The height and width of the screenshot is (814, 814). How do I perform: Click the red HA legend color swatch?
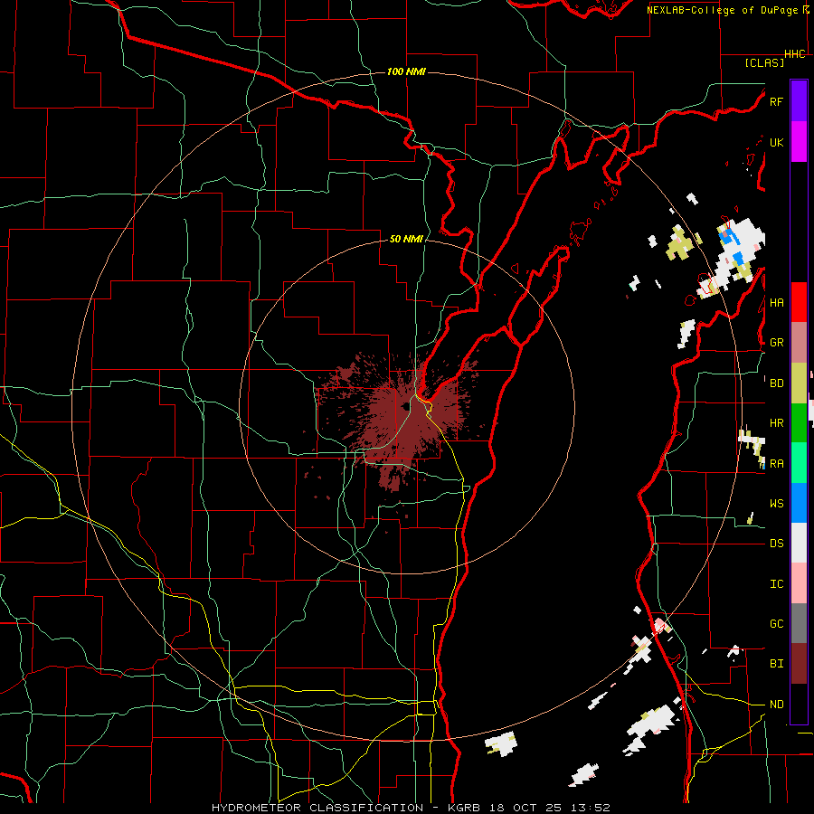[799, 302]
